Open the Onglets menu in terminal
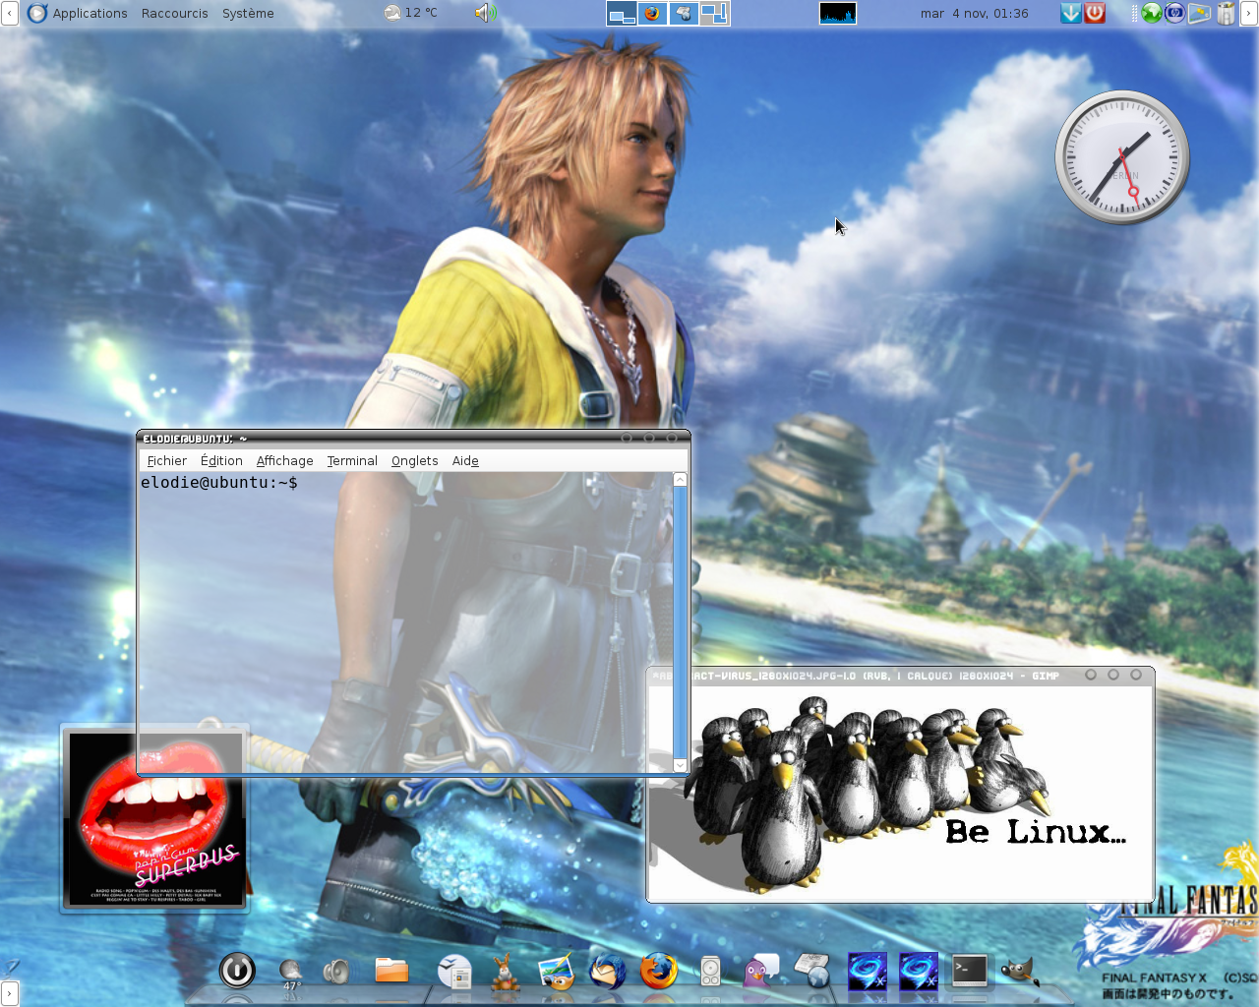Screen dimensions: 1259x1007 [414, 460]
